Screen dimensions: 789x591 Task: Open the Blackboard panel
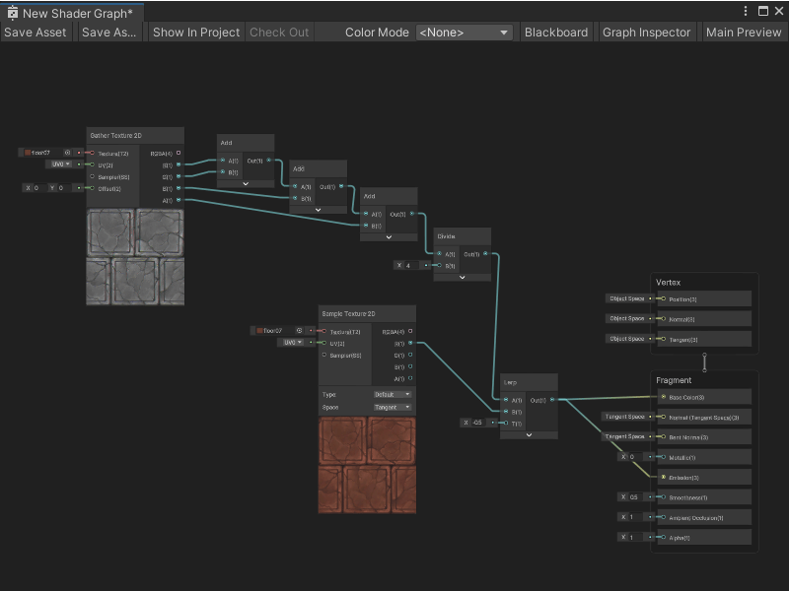pos(556,33)
